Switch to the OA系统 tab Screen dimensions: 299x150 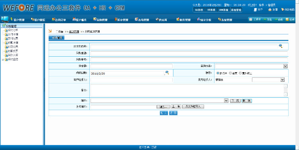click(x=199, y=10)
